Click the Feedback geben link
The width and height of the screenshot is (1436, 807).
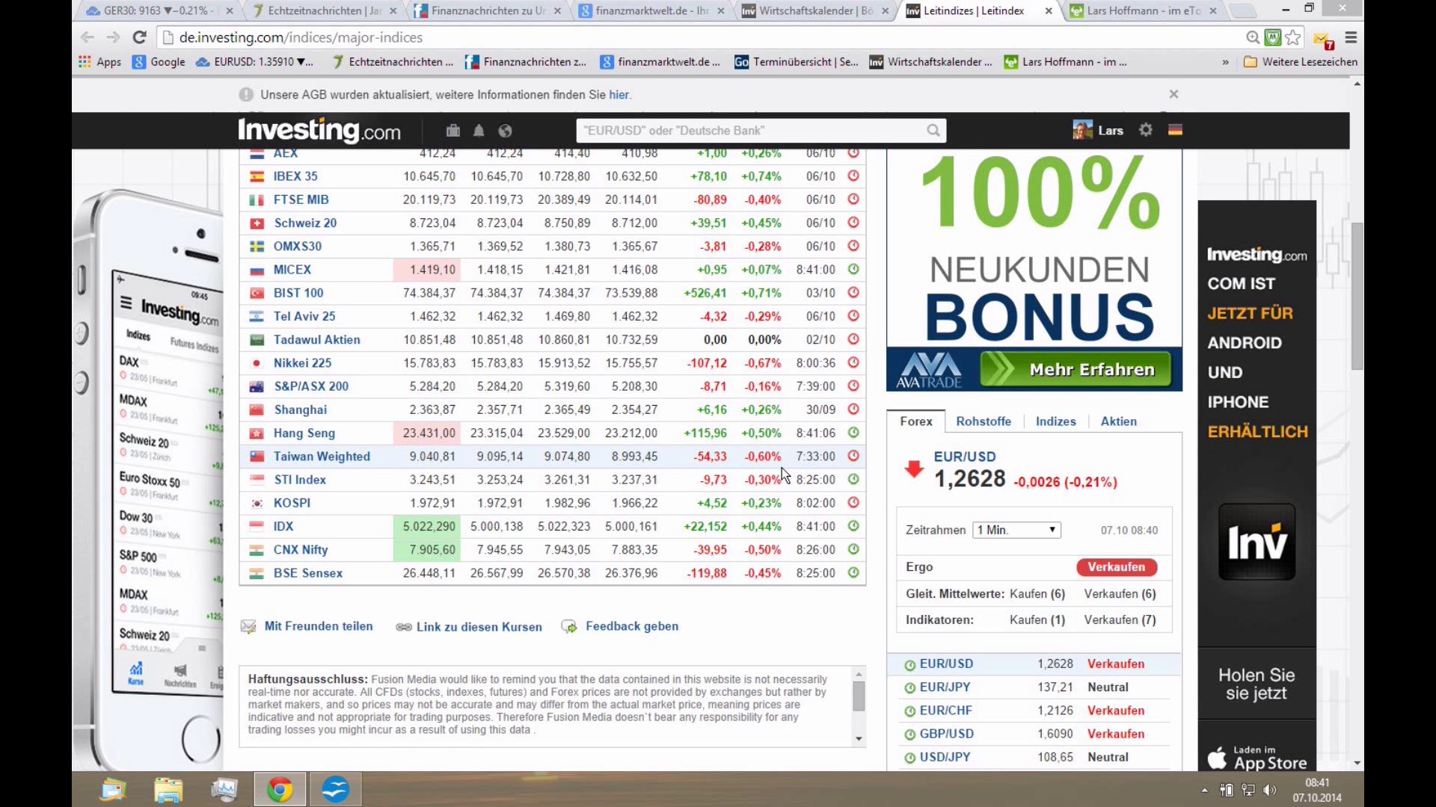[631, 626]
